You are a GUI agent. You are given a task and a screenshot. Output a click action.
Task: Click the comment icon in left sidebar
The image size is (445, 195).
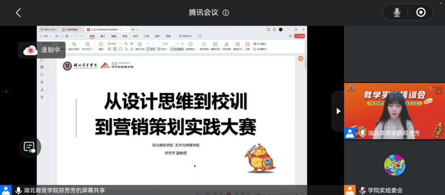coord(42,75)
